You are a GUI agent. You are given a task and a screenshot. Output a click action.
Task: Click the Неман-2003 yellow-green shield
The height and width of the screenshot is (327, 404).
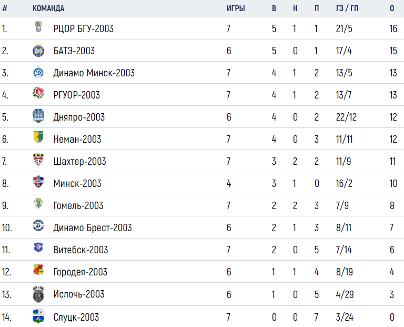tap(38, 137)
